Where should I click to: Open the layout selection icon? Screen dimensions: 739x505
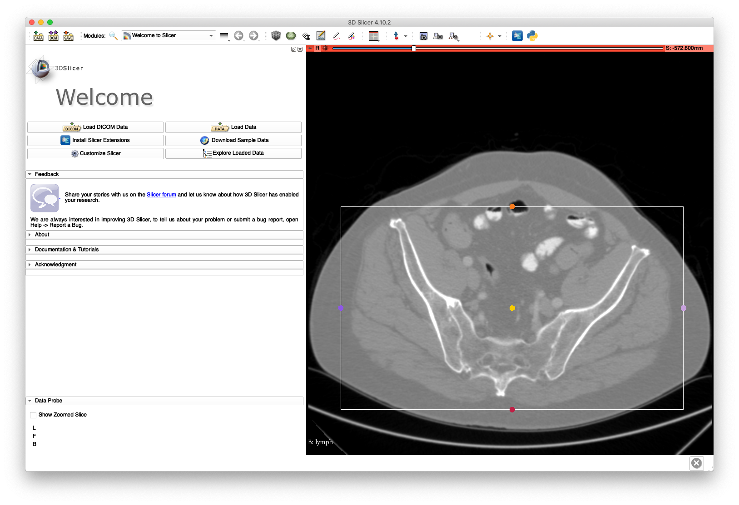pyautogui.click(x=374, y=36)
